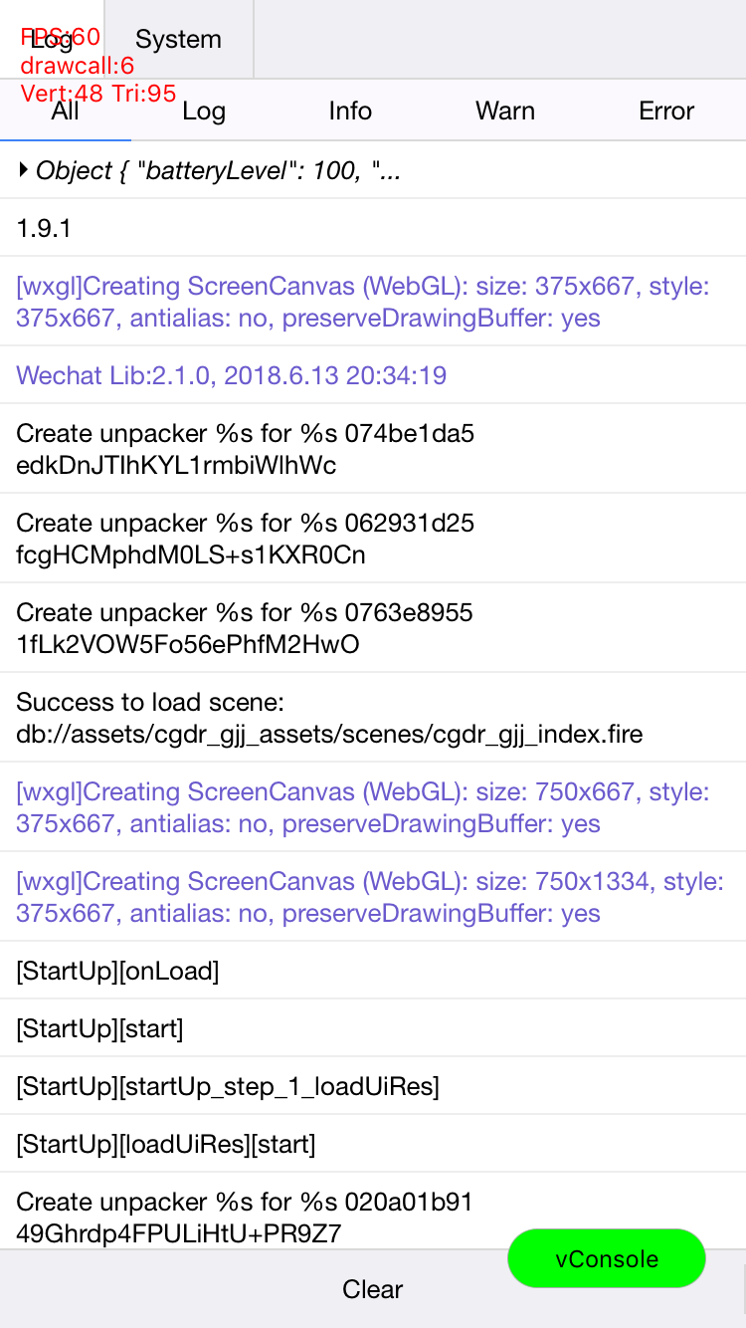The width and height of the screenshot is (746, 1328).
Task: Show All log entries
Action: (x=65, y=111)
